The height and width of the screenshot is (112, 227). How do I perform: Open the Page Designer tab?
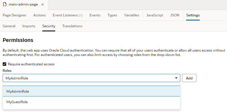[14, 15]
